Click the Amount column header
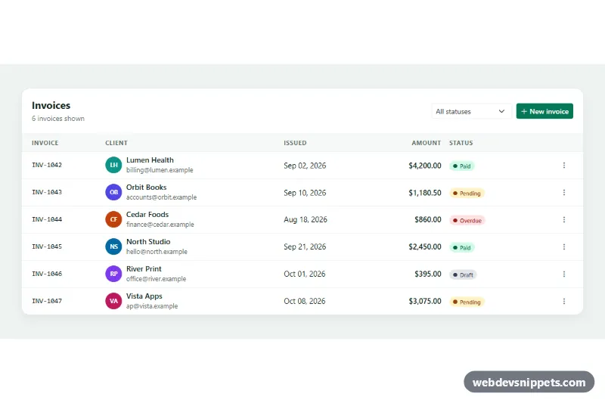This screenshot has width=605, height=403. [x=426, y=143]
